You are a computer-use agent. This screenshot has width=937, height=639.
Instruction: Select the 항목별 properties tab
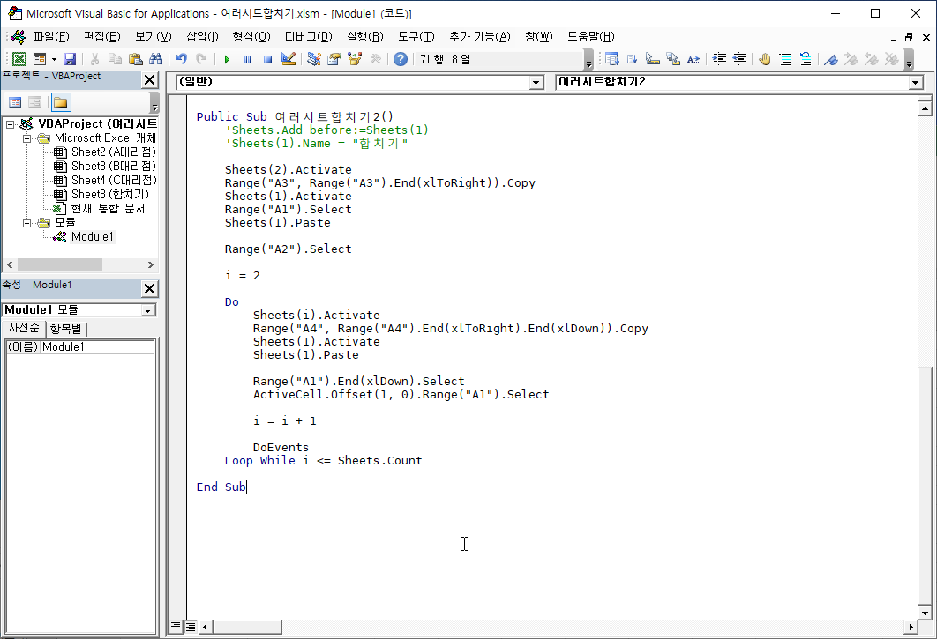(66, 329)
